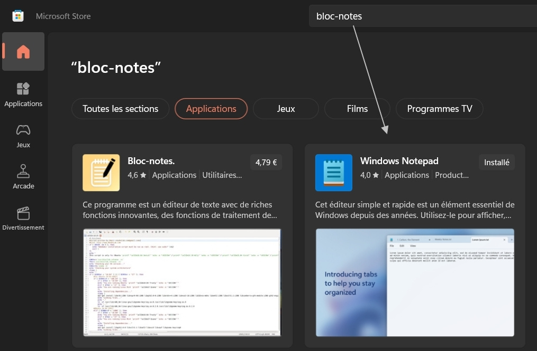Open the Jeux section from the sidebar
The width and height of the screenshot is (537, 351).
23,130
